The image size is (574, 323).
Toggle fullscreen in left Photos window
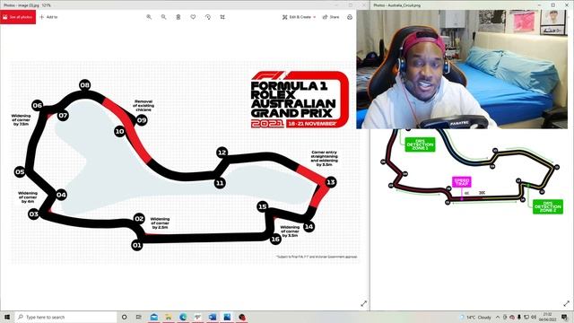click(x=364, y=303)
